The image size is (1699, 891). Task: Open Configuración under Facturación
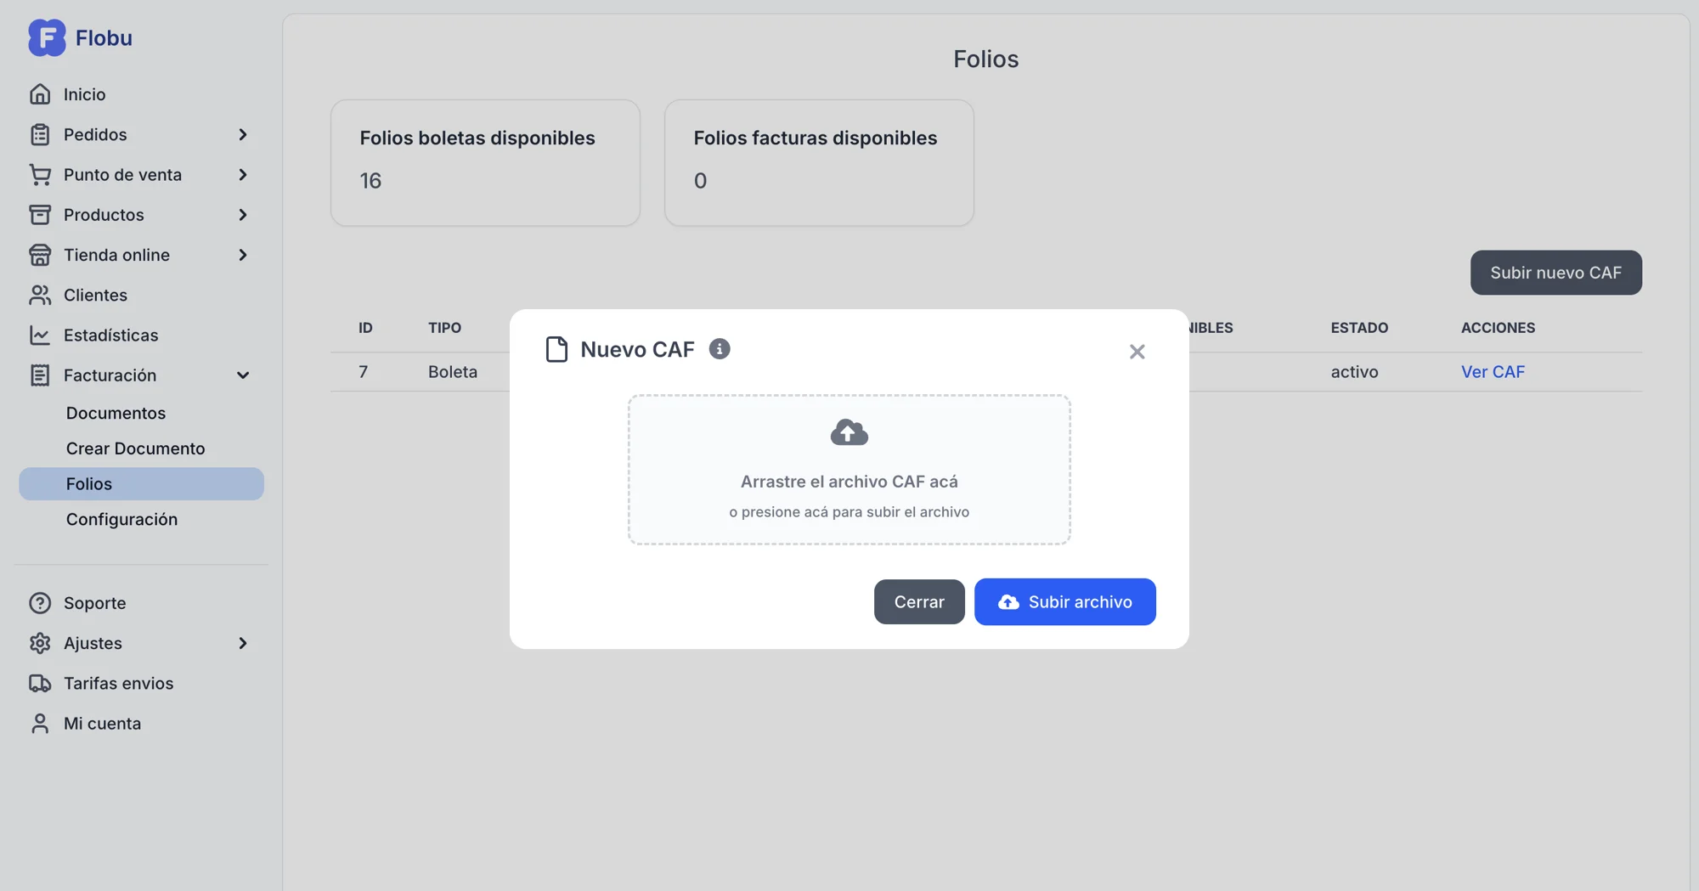pyautogui.click(x=121, y=520)
